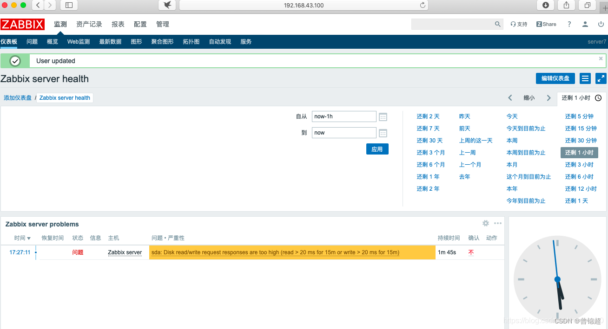Switch to 最新数据 latest data submenu
The image size is (608, 329).
click(x=110, y=42)
